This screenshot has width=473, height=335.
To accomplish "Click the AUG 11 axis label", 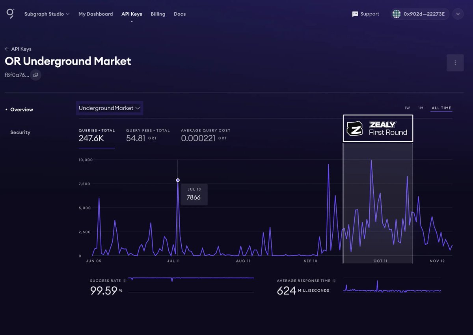I will pyautogui.click(x=243, y=261).
